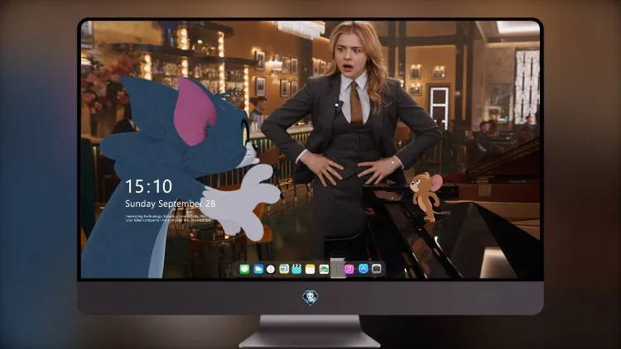Launch the clapperboard video app in dock
The width and height of the screenshot is (621, 349).
click(x=296, y=270)
